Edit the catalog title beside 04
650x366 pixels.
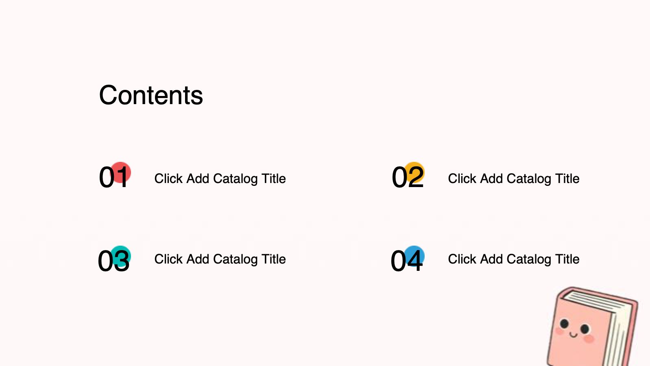click(514, 259)
